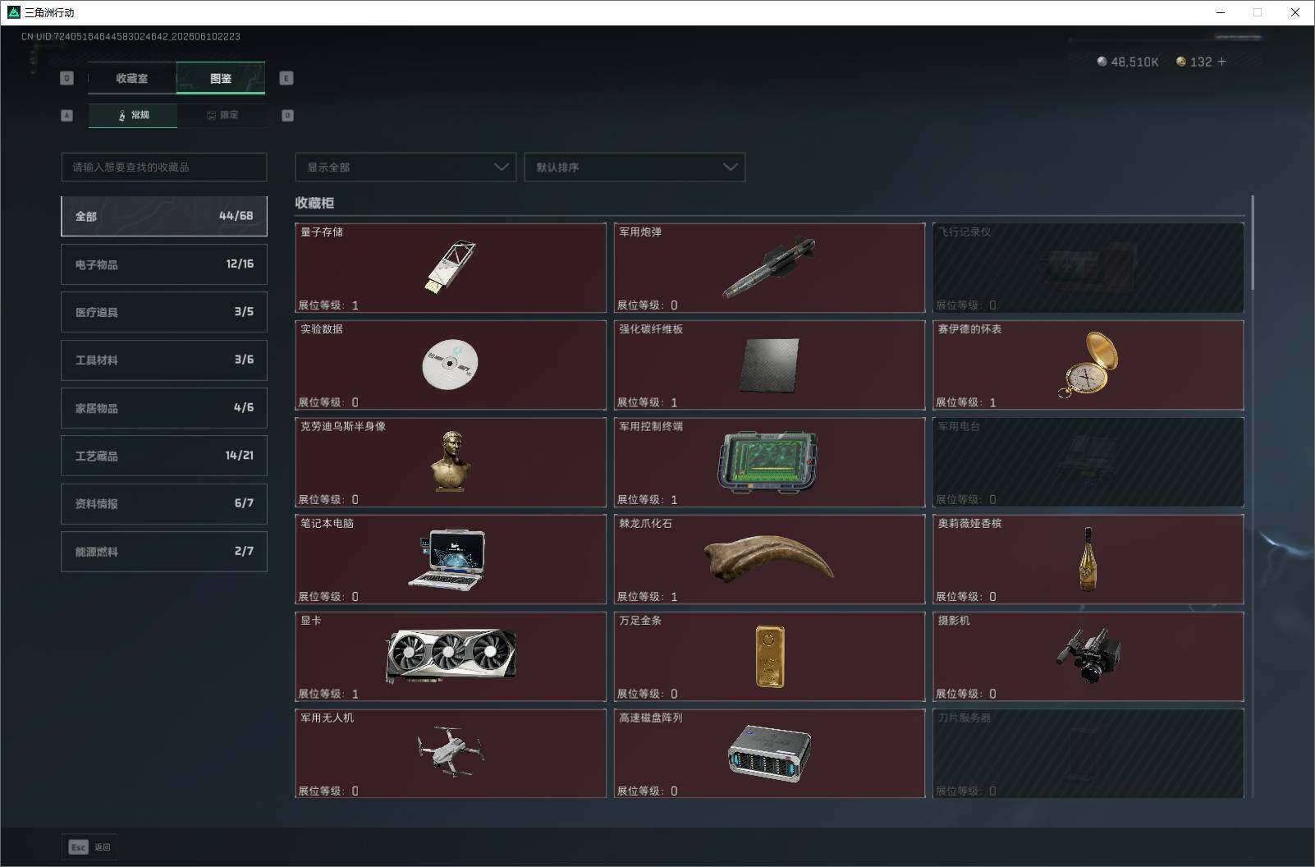Viewport: 1315px width, 867px height.
Task: Select the locked 飞行记录仪 card
Action: [1088, 268]
